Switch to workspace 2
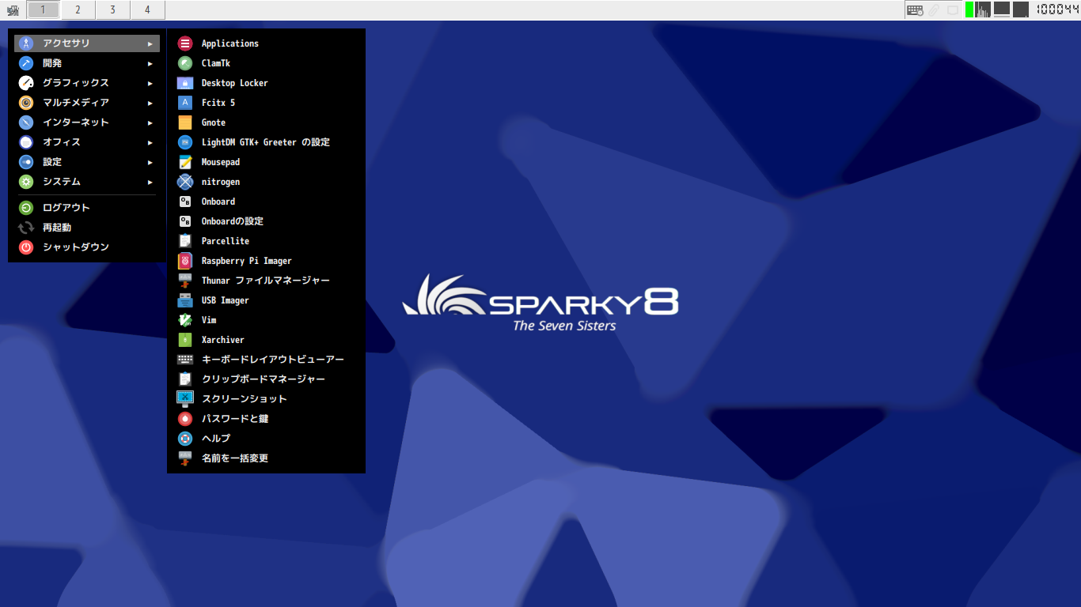This screenshot has width=1081, height=607. click(x=78, y=9)
